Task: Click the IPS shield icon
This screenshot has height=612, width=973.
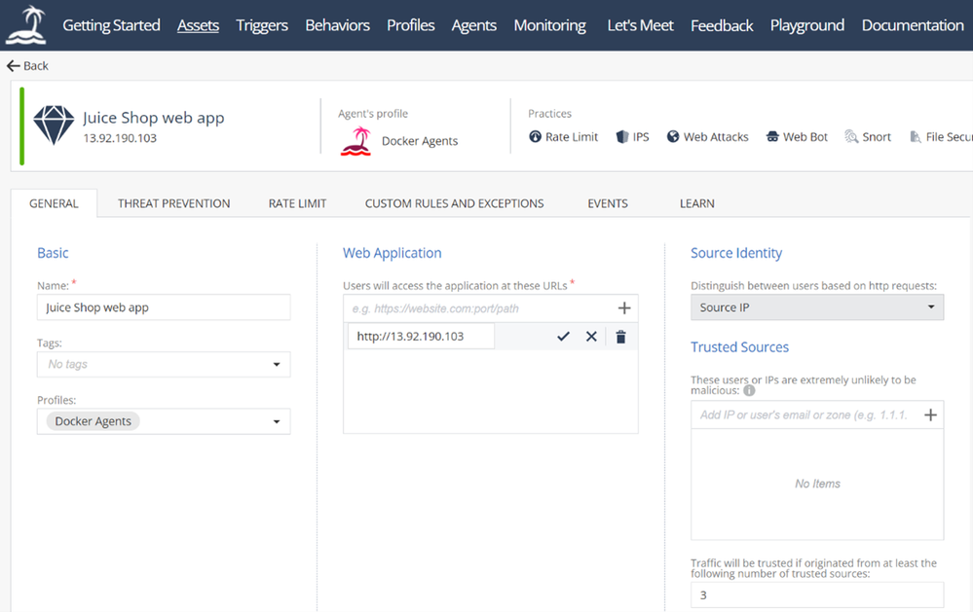Action: coord(622,137)
